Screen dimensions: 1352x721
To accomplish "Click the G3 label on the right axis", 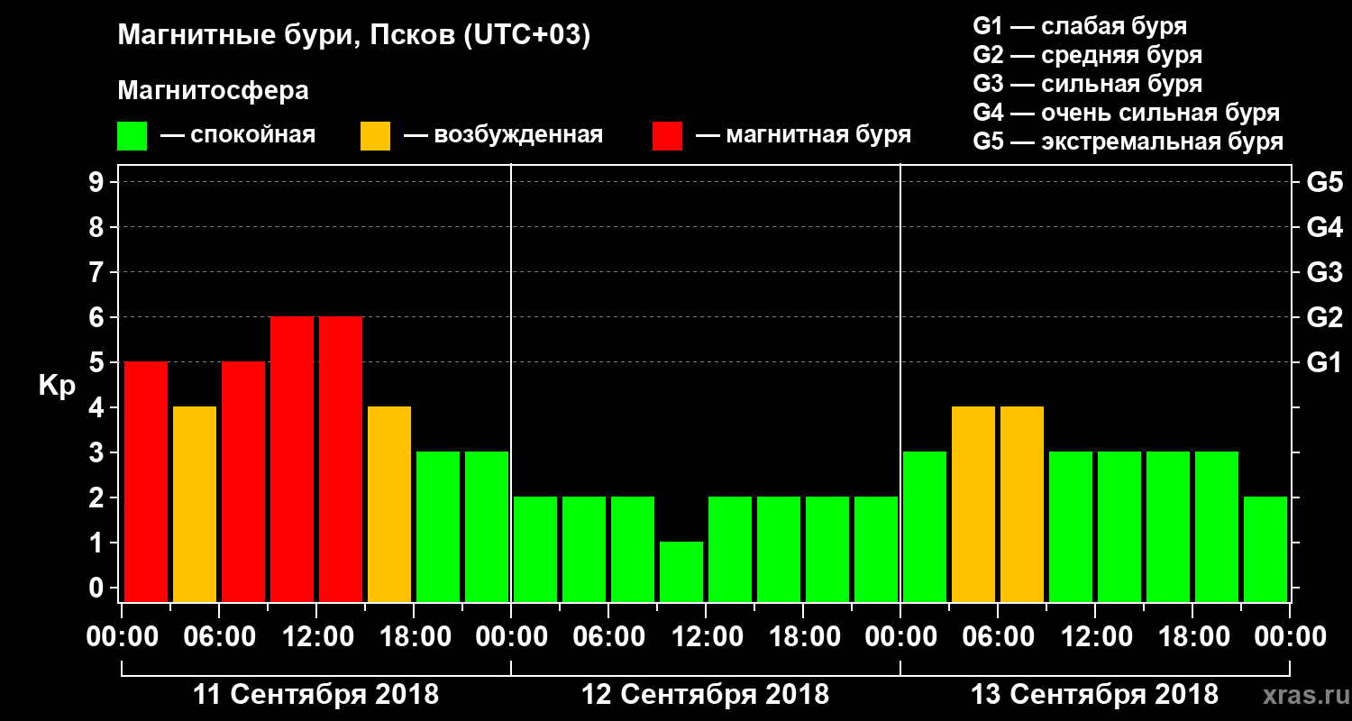I will tap(1324, 273).
